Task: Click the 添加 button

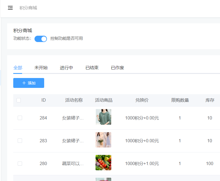Action: pos(29,83)
